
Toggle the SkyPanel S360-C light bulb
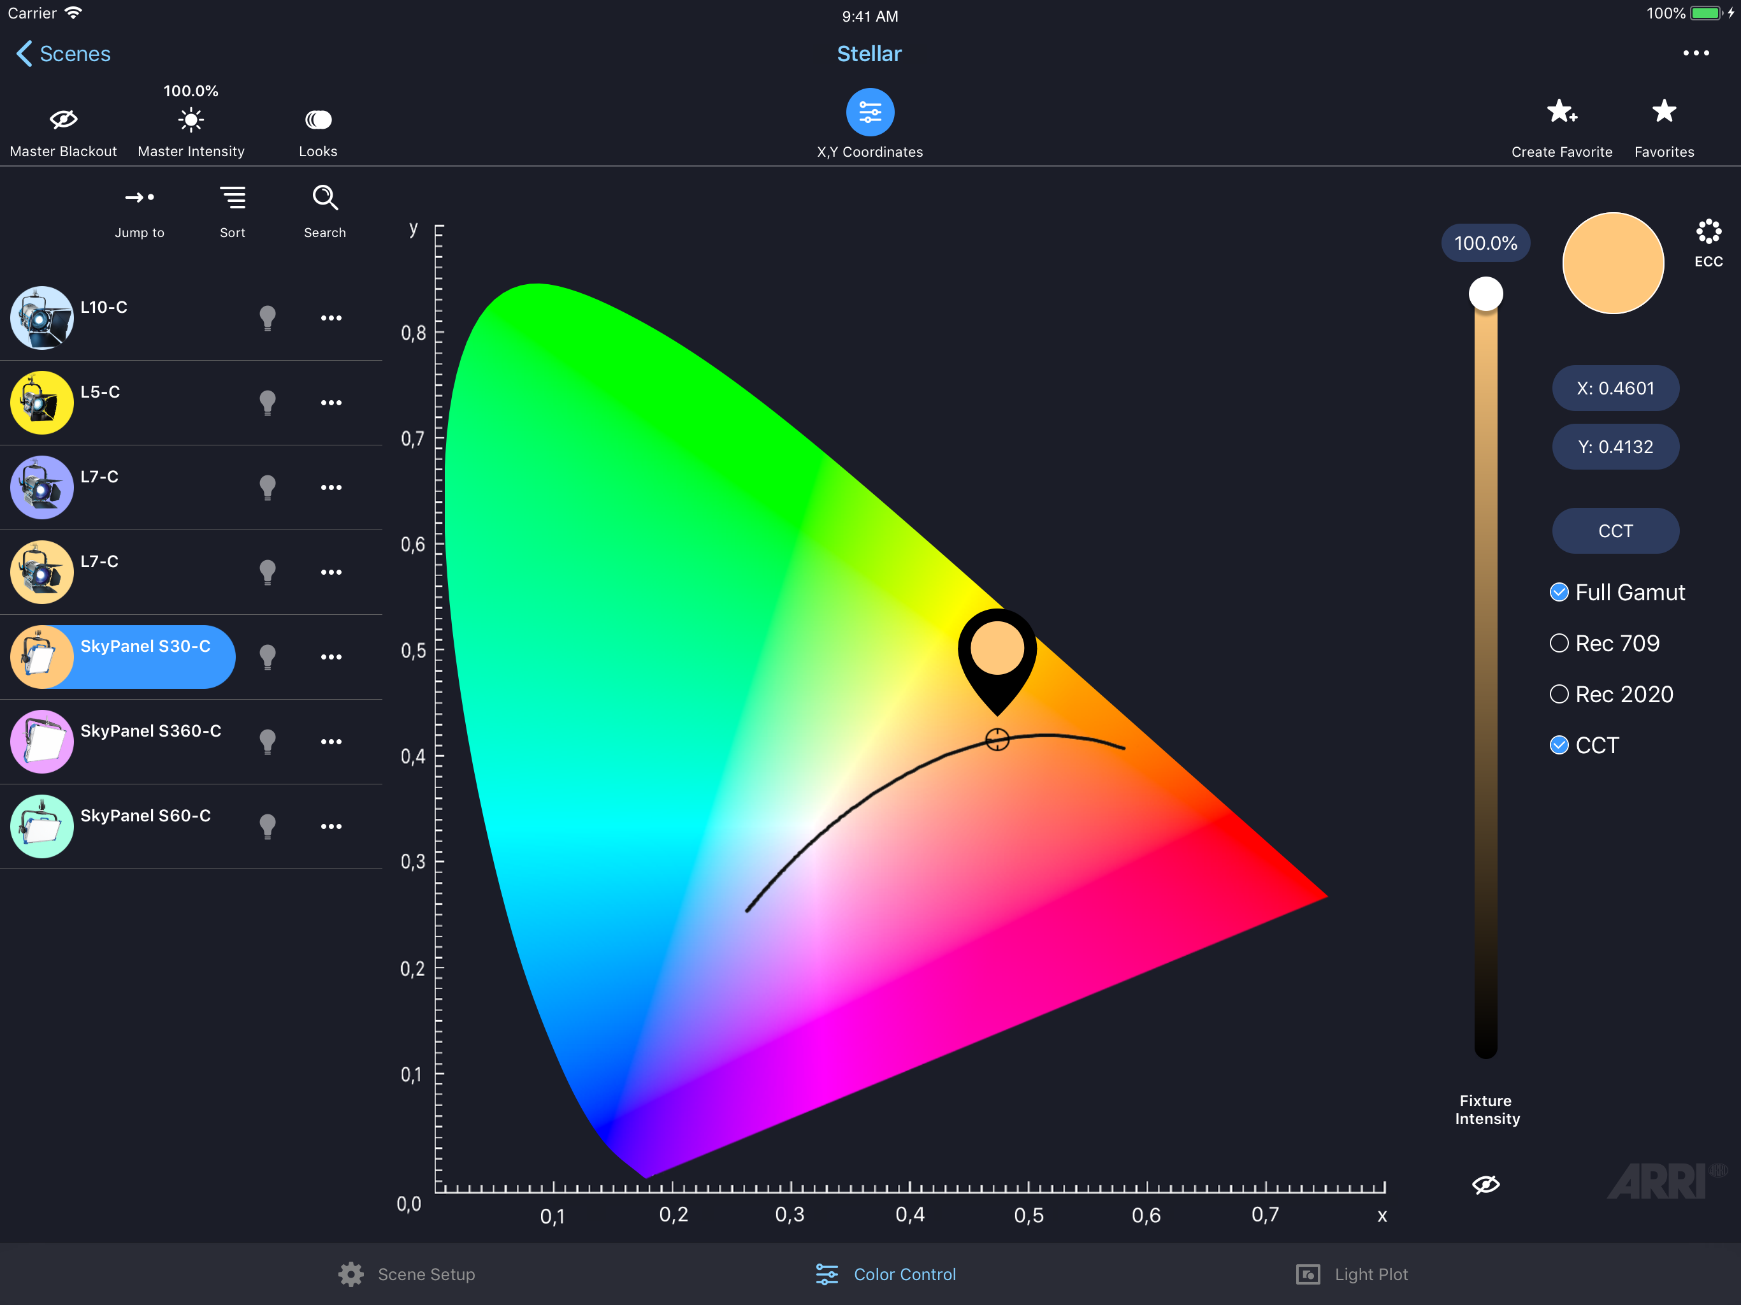[268, 742]
